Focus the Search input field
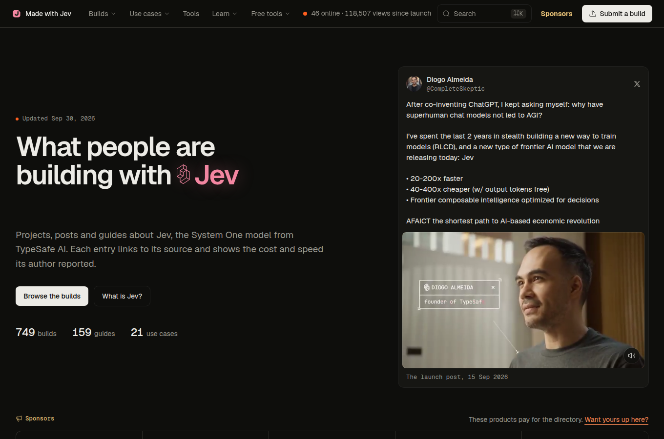This screenshot has width=664, height=439. [x=484, y=14]
